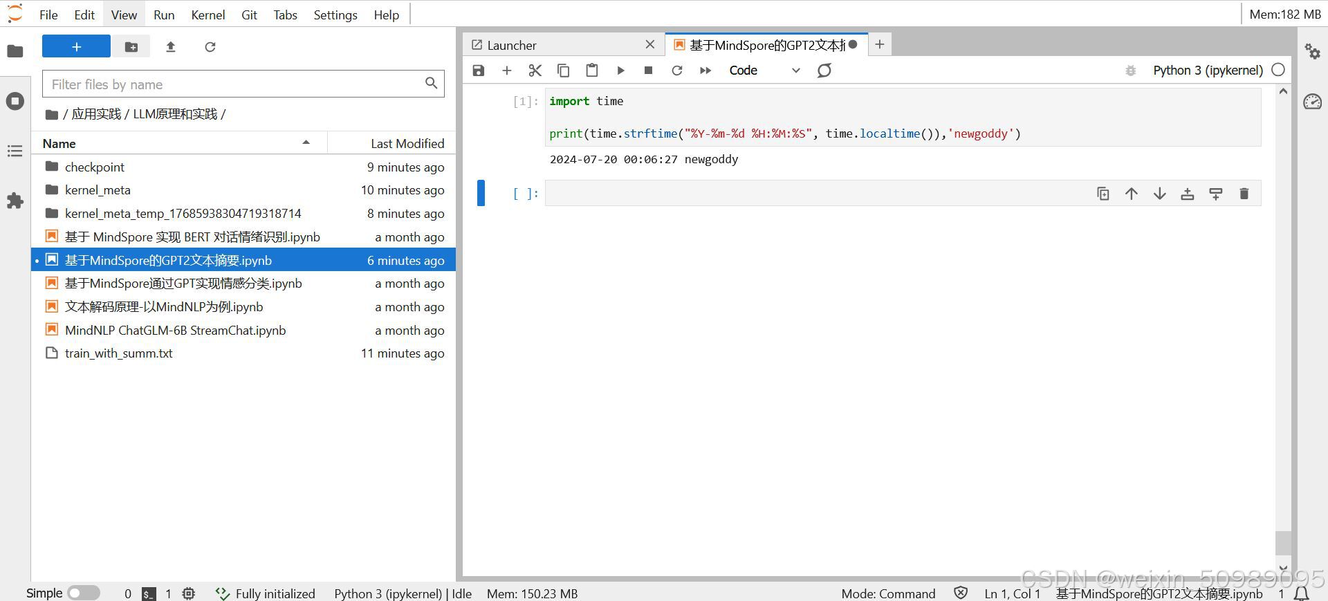The width and height of the screenshot is (1328, 601).
Task: Add a new tab with plus button
Action: (x=880, y=44)
